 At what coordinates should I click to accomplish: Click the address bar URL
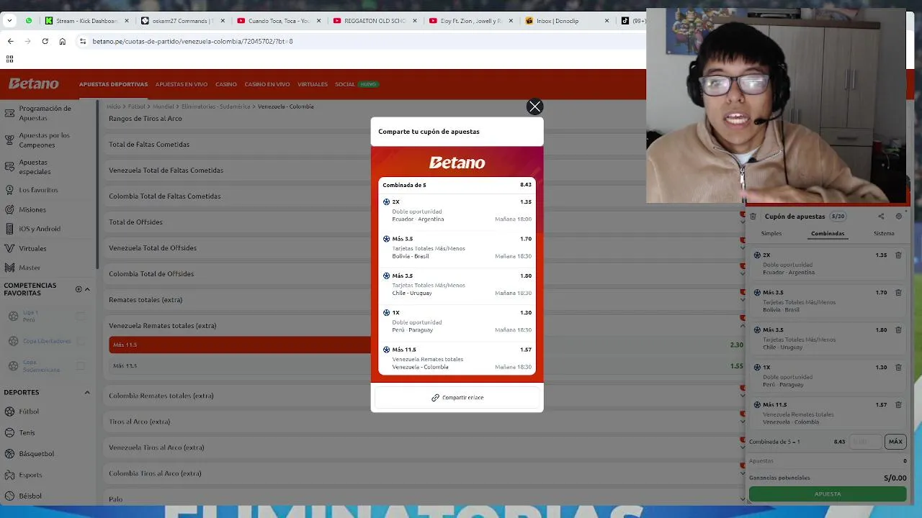(x=192, y=41)
